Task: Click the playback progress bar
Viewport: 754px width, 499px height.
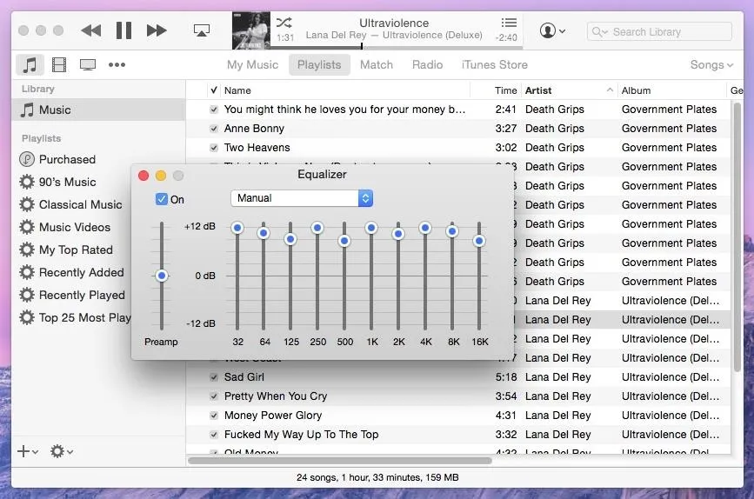Action: pos(397,47)
